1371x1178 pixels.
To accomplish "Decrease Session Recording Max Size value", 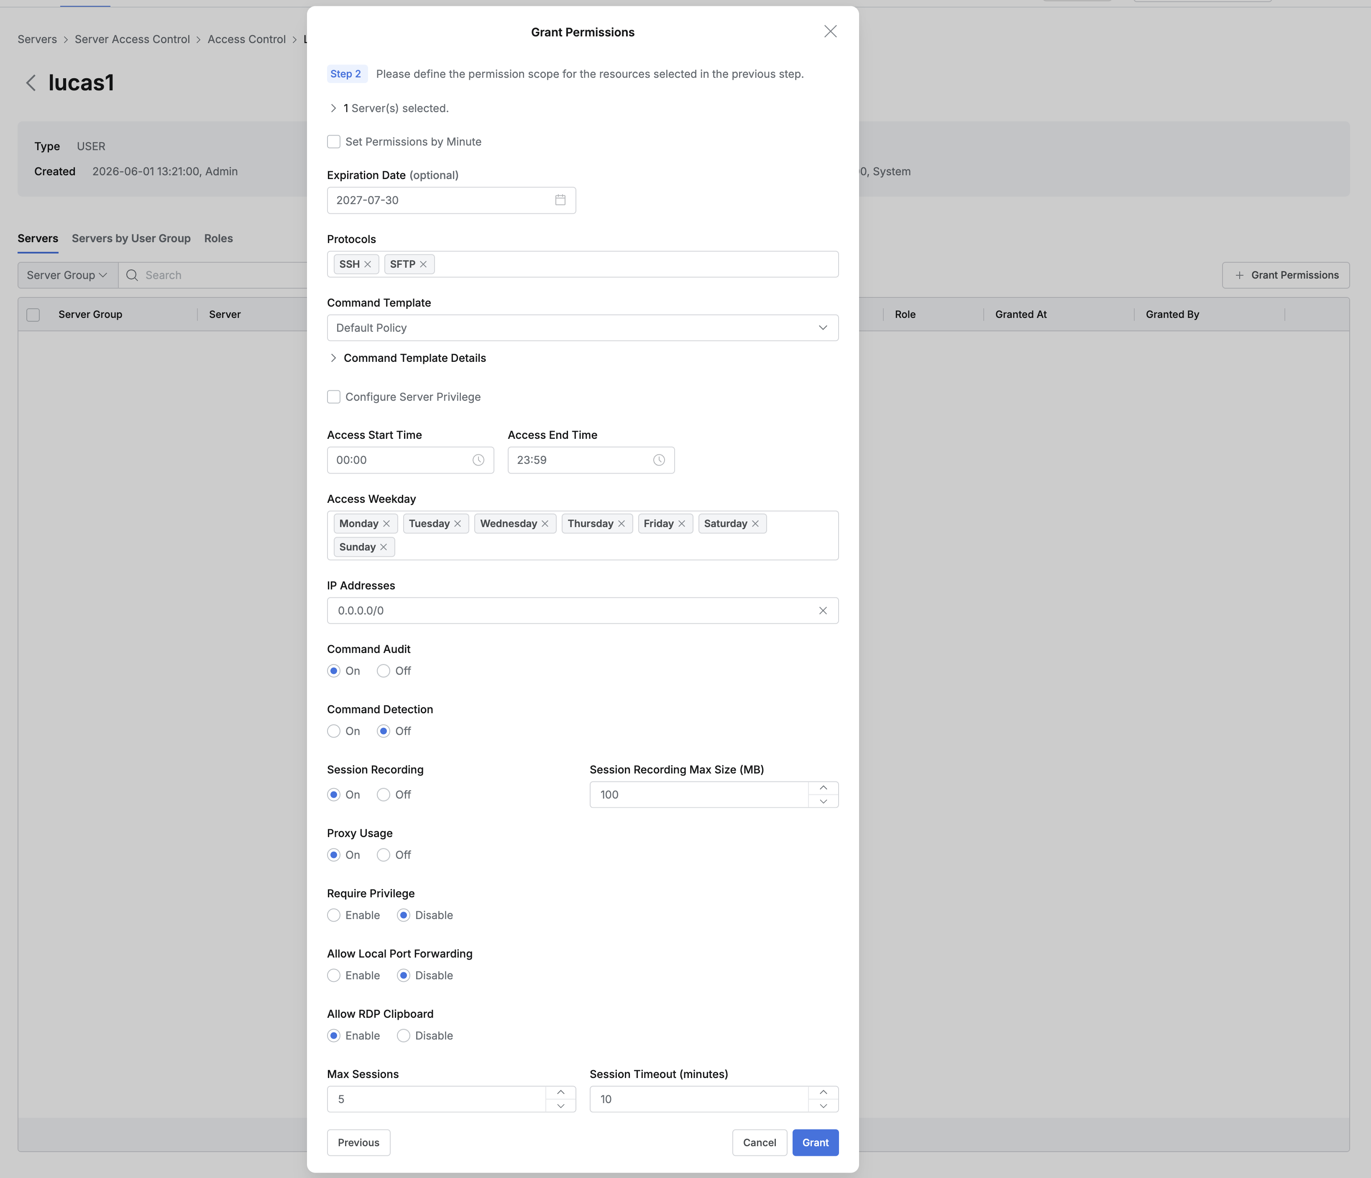I will (823, 802).
